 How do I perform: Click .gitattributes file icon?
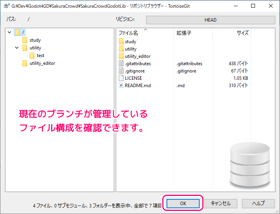click(121, 64)
